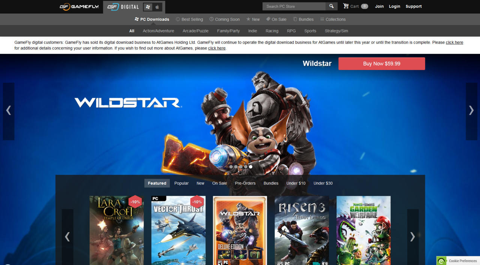Viewport: 480px width, 265px height.
Task: Open On Sale in top nav
Action: point(276,19)
